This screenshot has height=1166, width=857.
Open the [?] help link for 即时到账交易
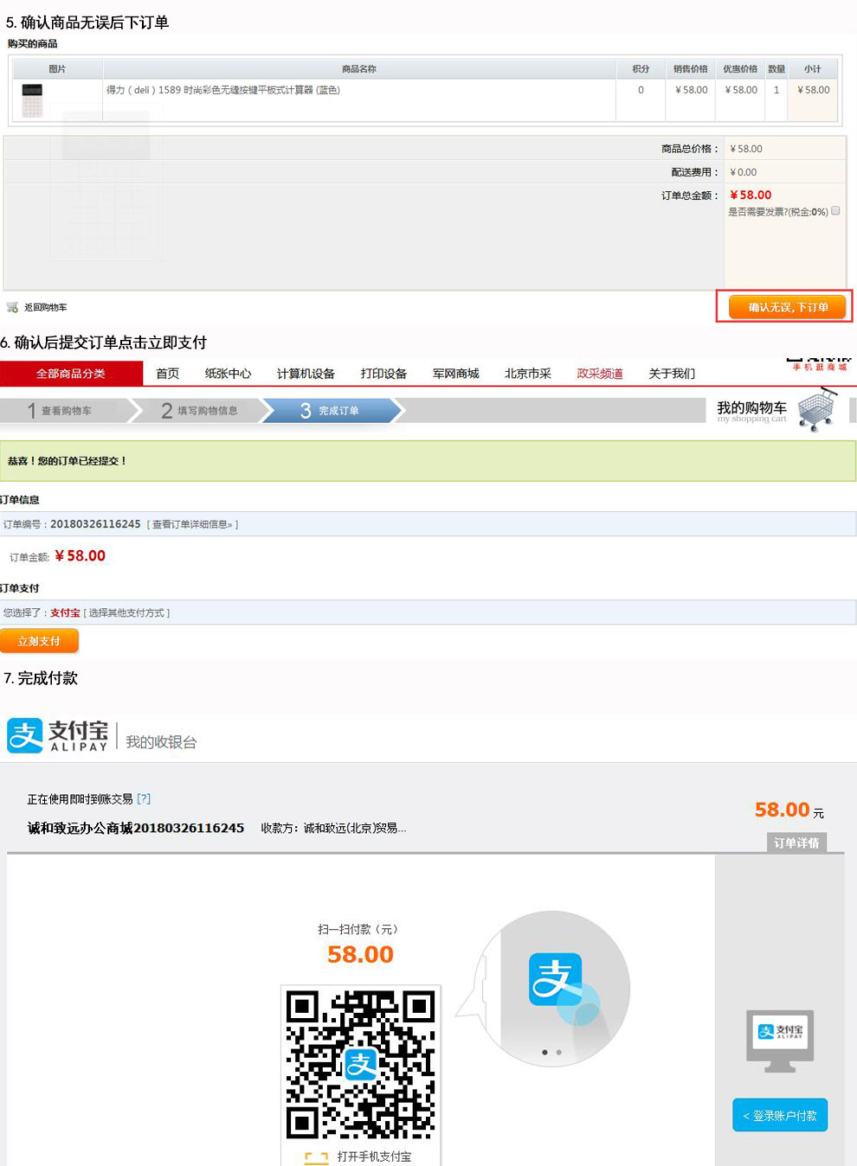click(144, 799)
